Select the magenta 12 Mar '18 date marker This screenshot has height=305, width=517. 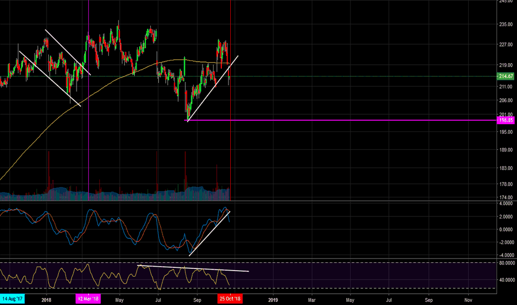(88, 299)
